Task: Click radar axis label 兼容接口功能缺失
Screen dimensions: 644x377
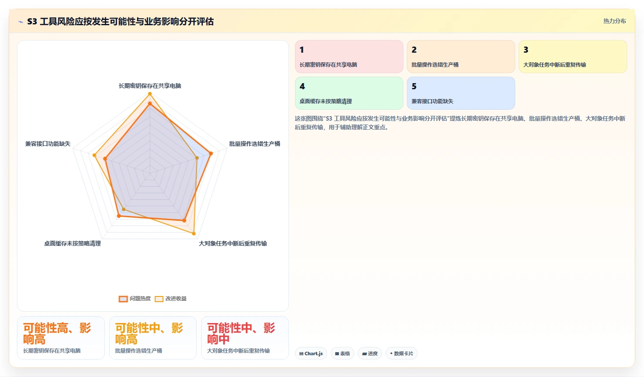Action: pos(48,144)
